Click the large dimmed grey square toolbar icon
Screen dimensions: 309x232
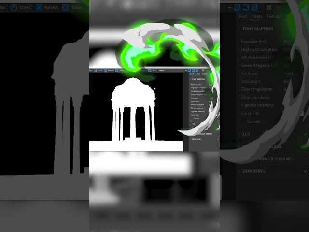[269, 8]
